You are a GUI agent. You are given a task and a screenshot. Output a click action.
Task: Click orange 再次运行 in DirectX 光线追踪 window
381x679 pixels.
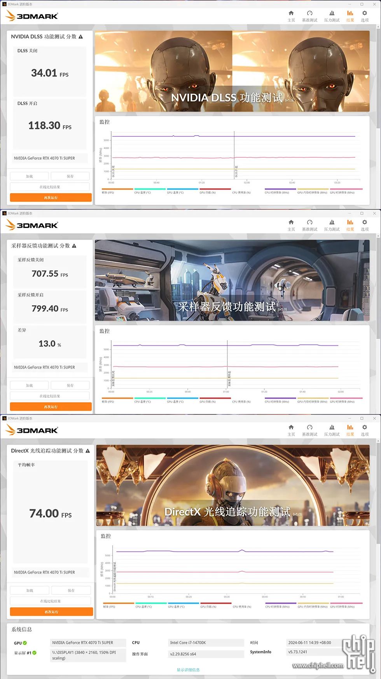51,612
